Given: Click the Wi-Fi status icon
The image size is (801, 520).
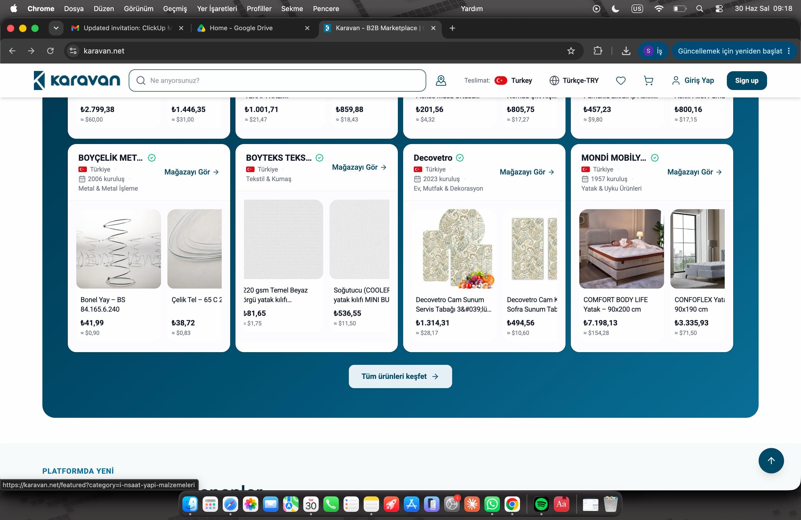Looking at the screenshot, I should [659, 9].
